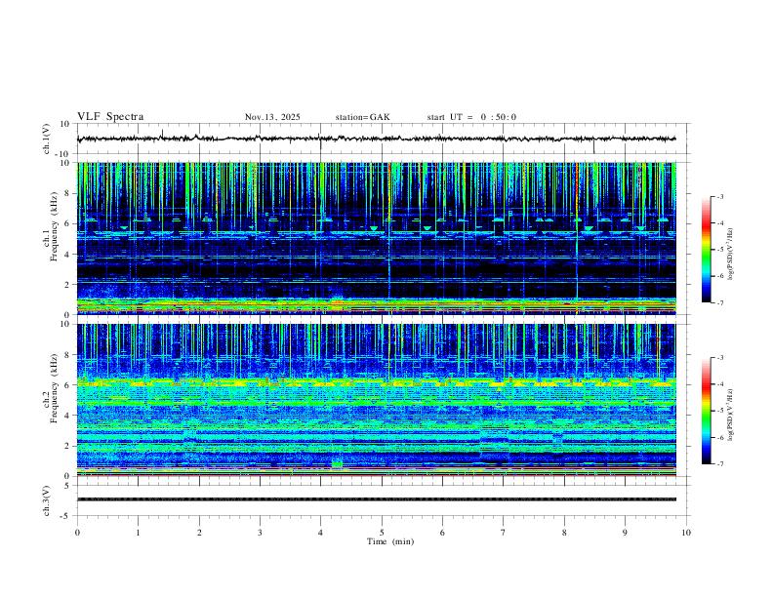Click time-axis tick label "3"

[260, 533]
